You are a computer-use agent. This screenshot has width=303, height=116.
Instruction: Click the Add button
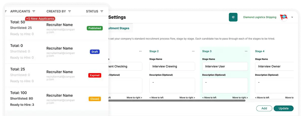pyautogui.click(x=264, y=108)
